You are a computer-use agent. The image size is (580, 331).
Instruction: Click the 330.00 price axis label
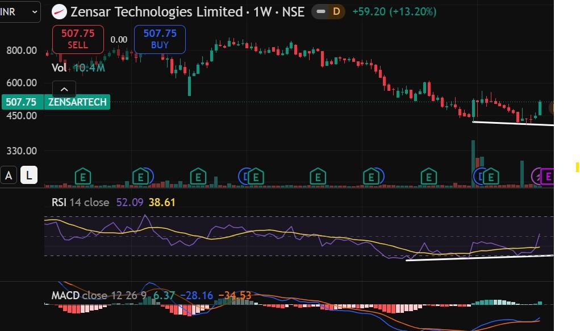tap(22, 151)
